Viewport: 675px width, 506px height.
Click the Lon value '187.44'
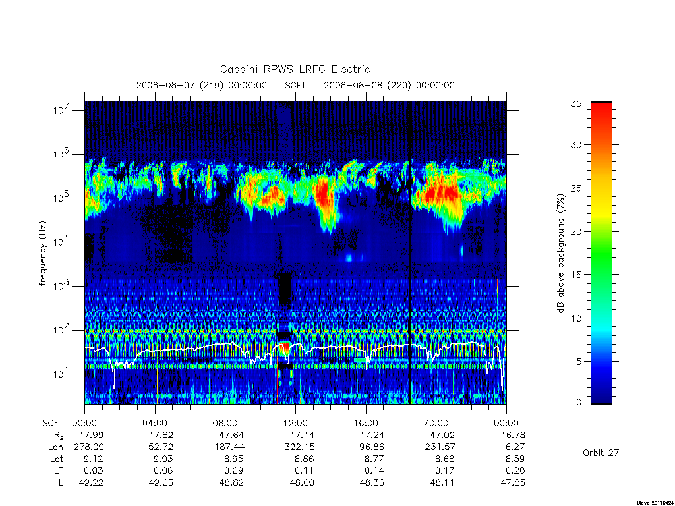(x=229, y=447)
